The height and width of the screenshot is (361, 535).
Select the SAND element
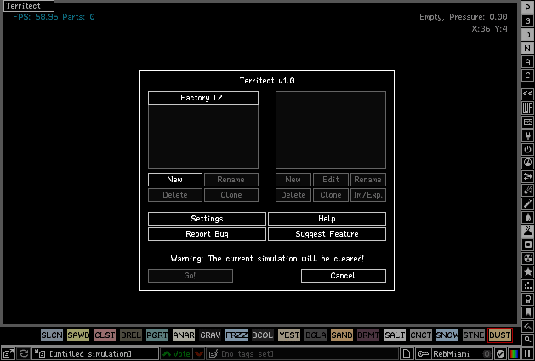tap(342, 335)
